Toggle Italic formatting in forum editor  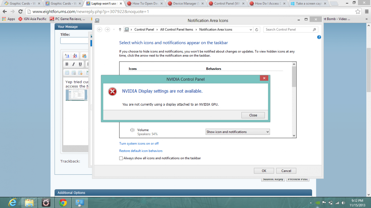pos(73,64)
